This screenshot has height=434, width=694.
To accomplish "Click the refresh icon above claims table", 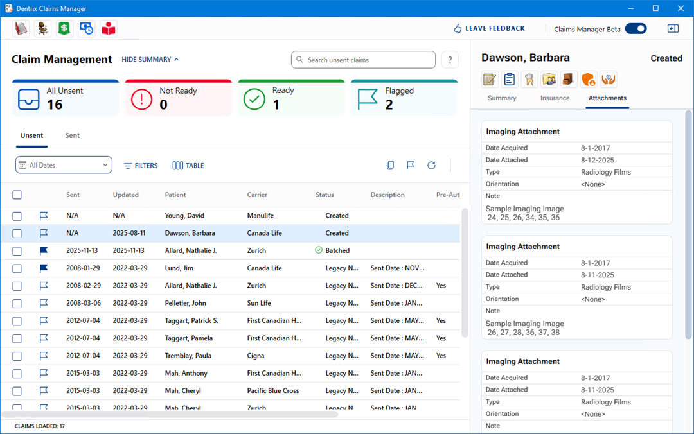I will [x=431, y=166].
